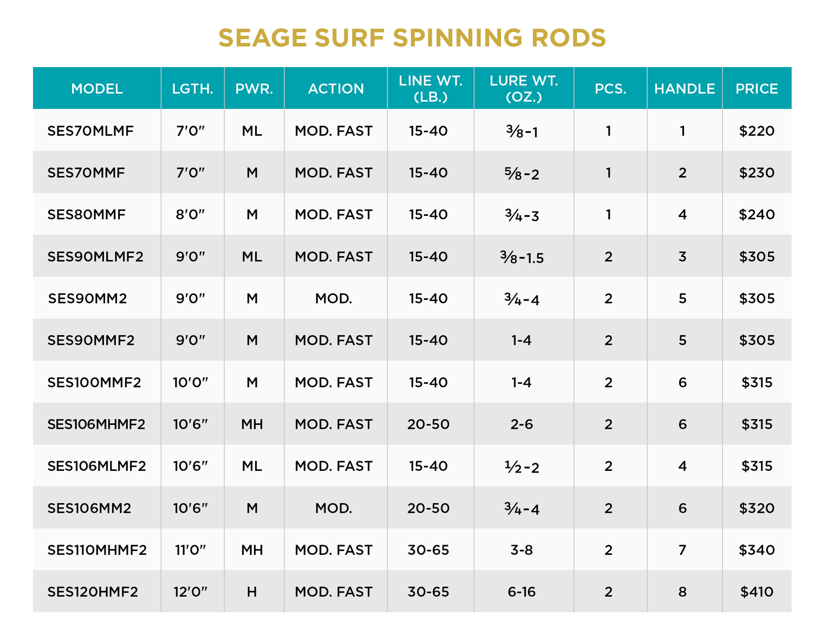821x635 pixels.
Task: Select the SES120HMF2 model cell
Action: 93,592
